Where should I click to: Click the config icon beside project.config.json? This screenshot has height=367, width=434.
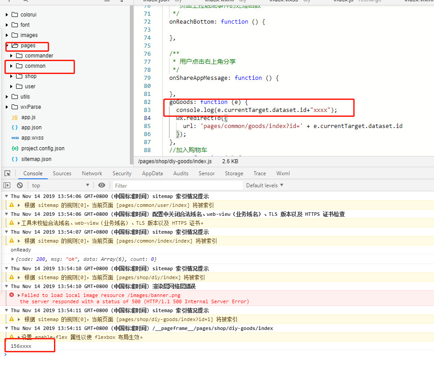tap(15, 148)
